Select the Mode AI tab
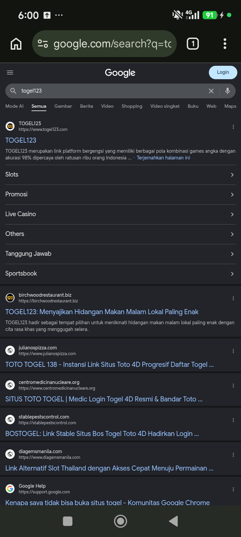Image resolution: width=241 pixels, height=537 pixels. coord(14,106)
